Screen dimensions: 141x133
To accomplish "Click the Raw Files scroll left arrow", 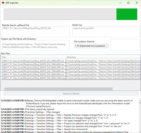I will coord(3,89).
